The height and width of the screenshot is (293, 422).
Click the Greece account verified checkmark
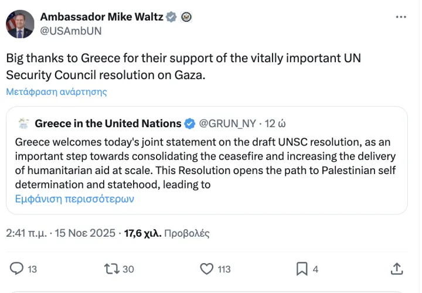190,124
